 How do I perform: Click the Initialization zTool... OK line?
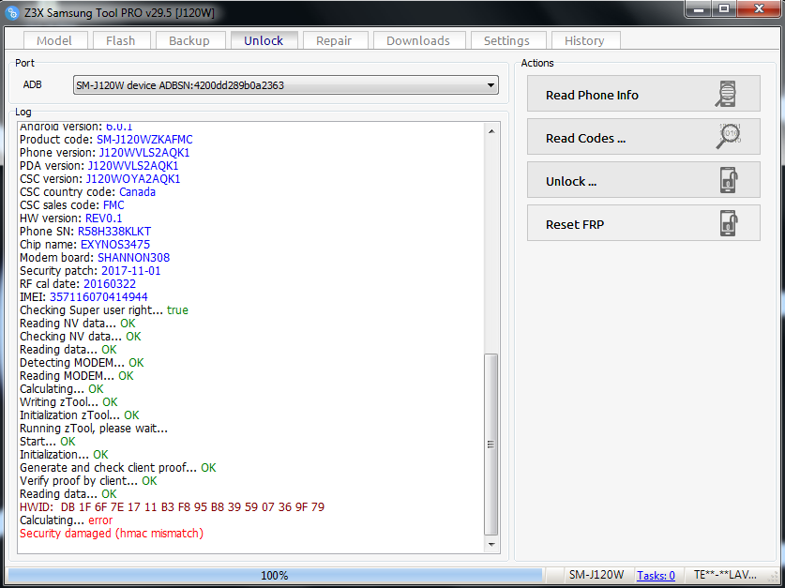[80, 415]
